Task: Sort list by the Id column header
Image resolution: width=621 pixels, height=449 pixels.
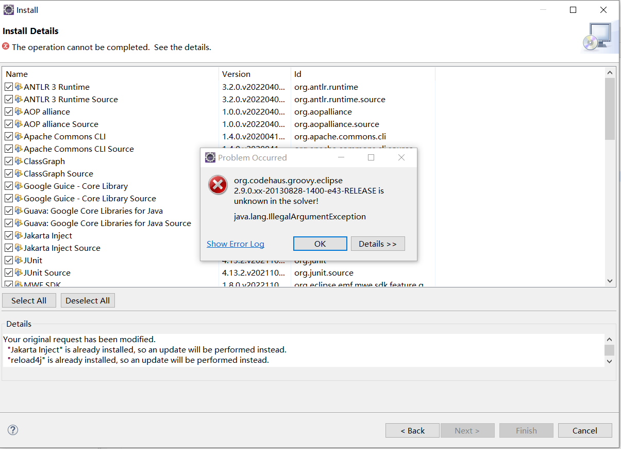Action: tap(363, 74)
